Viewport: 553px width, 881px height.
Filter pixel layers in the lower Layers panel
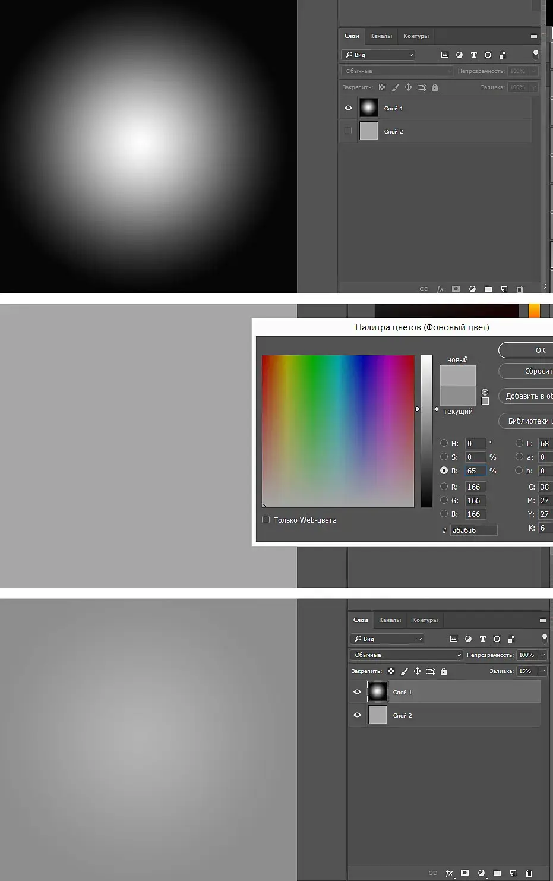coord(454,639)
